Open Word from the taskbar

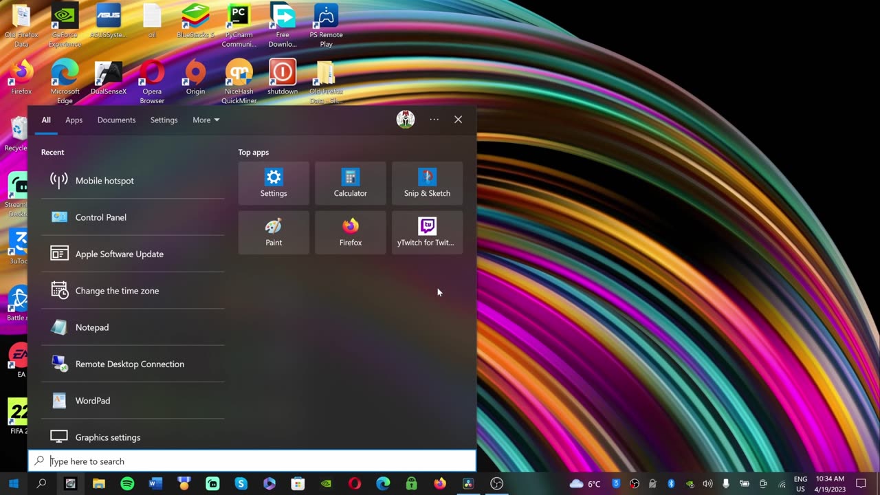(155, 484)
